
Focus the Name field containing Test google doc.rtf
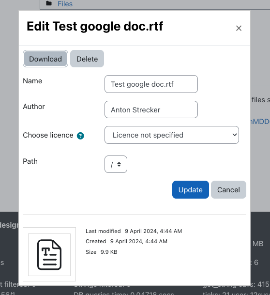[151, 84]
